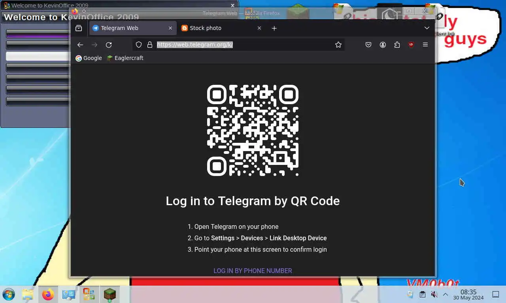The image size is (506, 303).
Task: Open File Explorer from taskbar
Action: pos(28,294)
